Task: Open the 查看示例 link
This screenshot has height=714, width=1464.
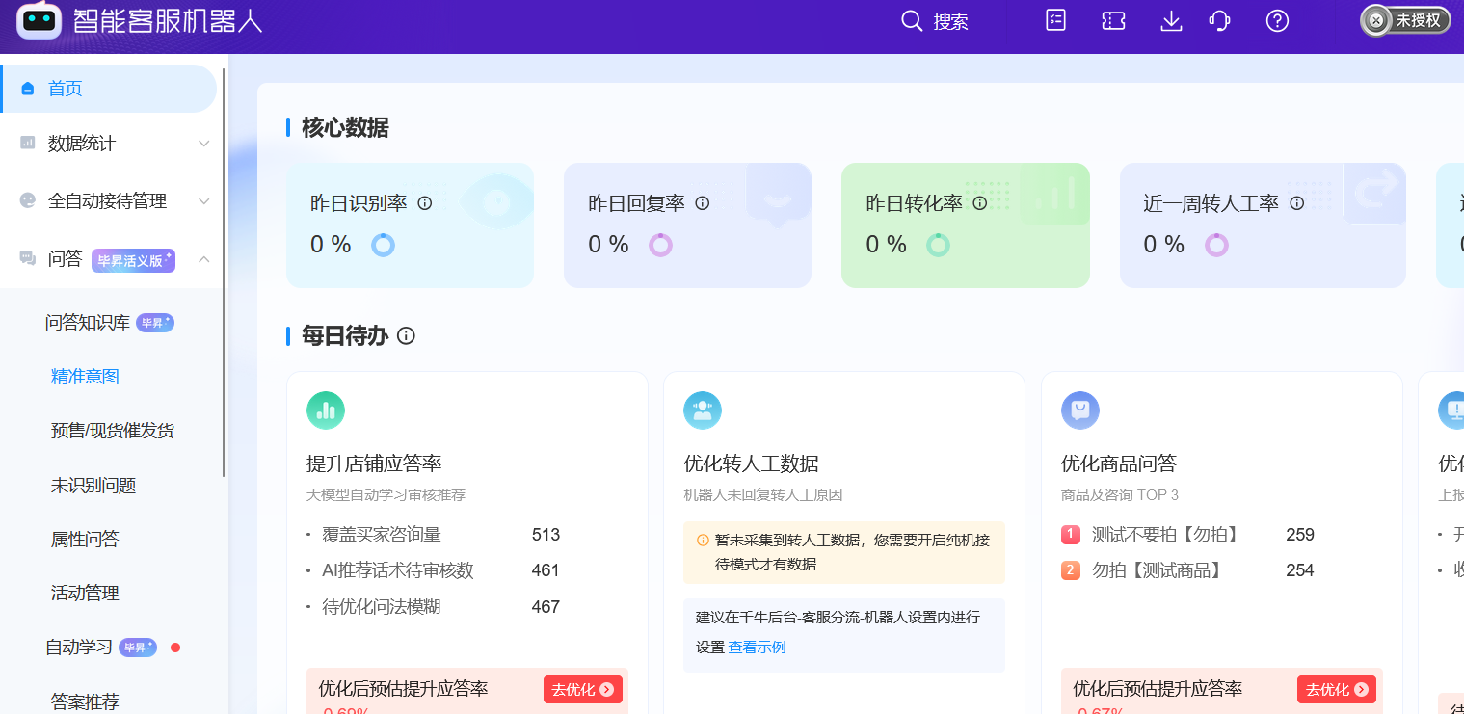Action: pyautogui.click(x=757, y=648)
